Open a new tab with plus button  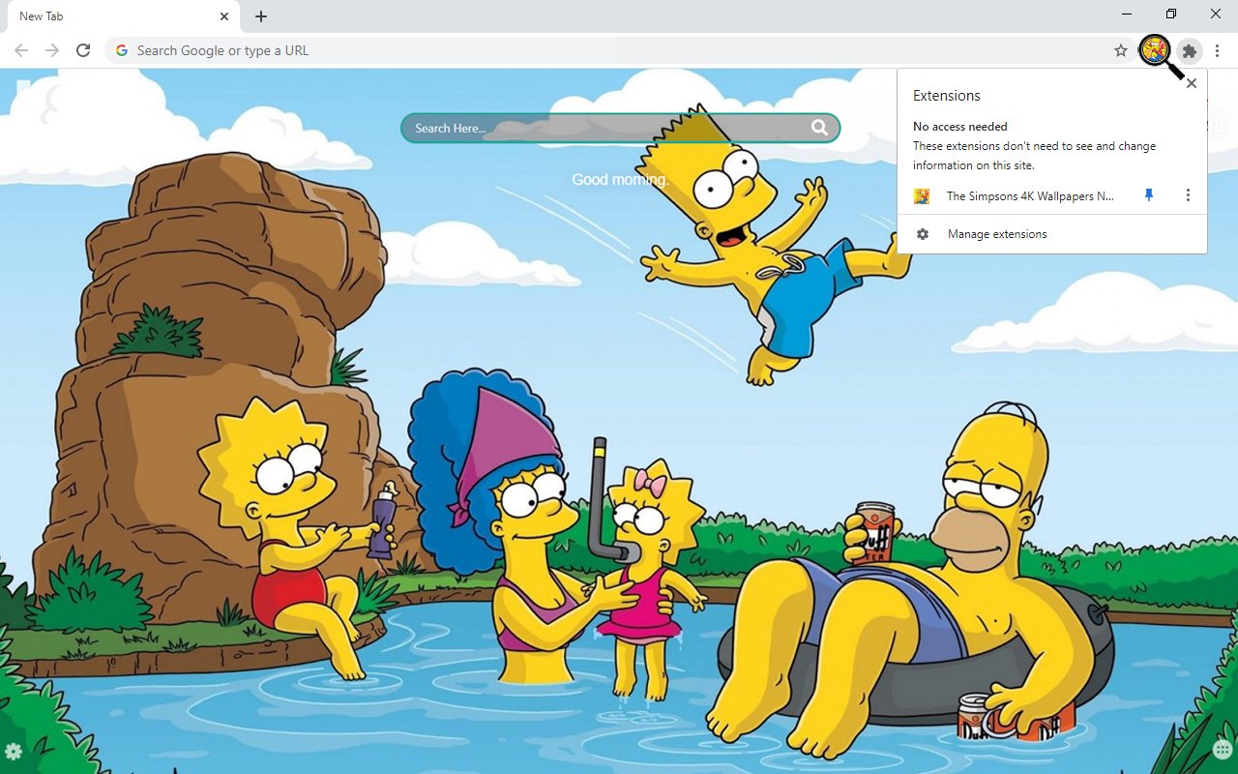coord(261,16)
